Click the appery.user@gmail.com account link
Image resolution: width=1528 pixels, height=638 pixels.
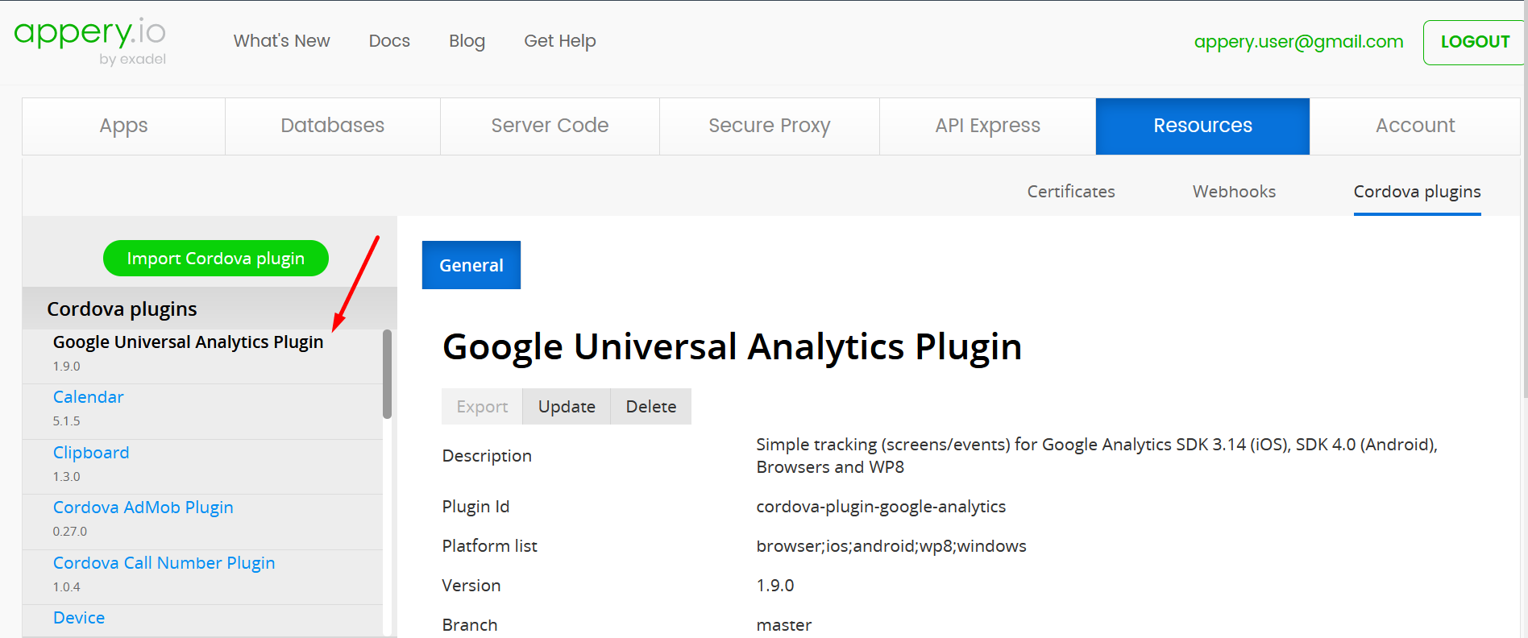(x=1298, y=42)
